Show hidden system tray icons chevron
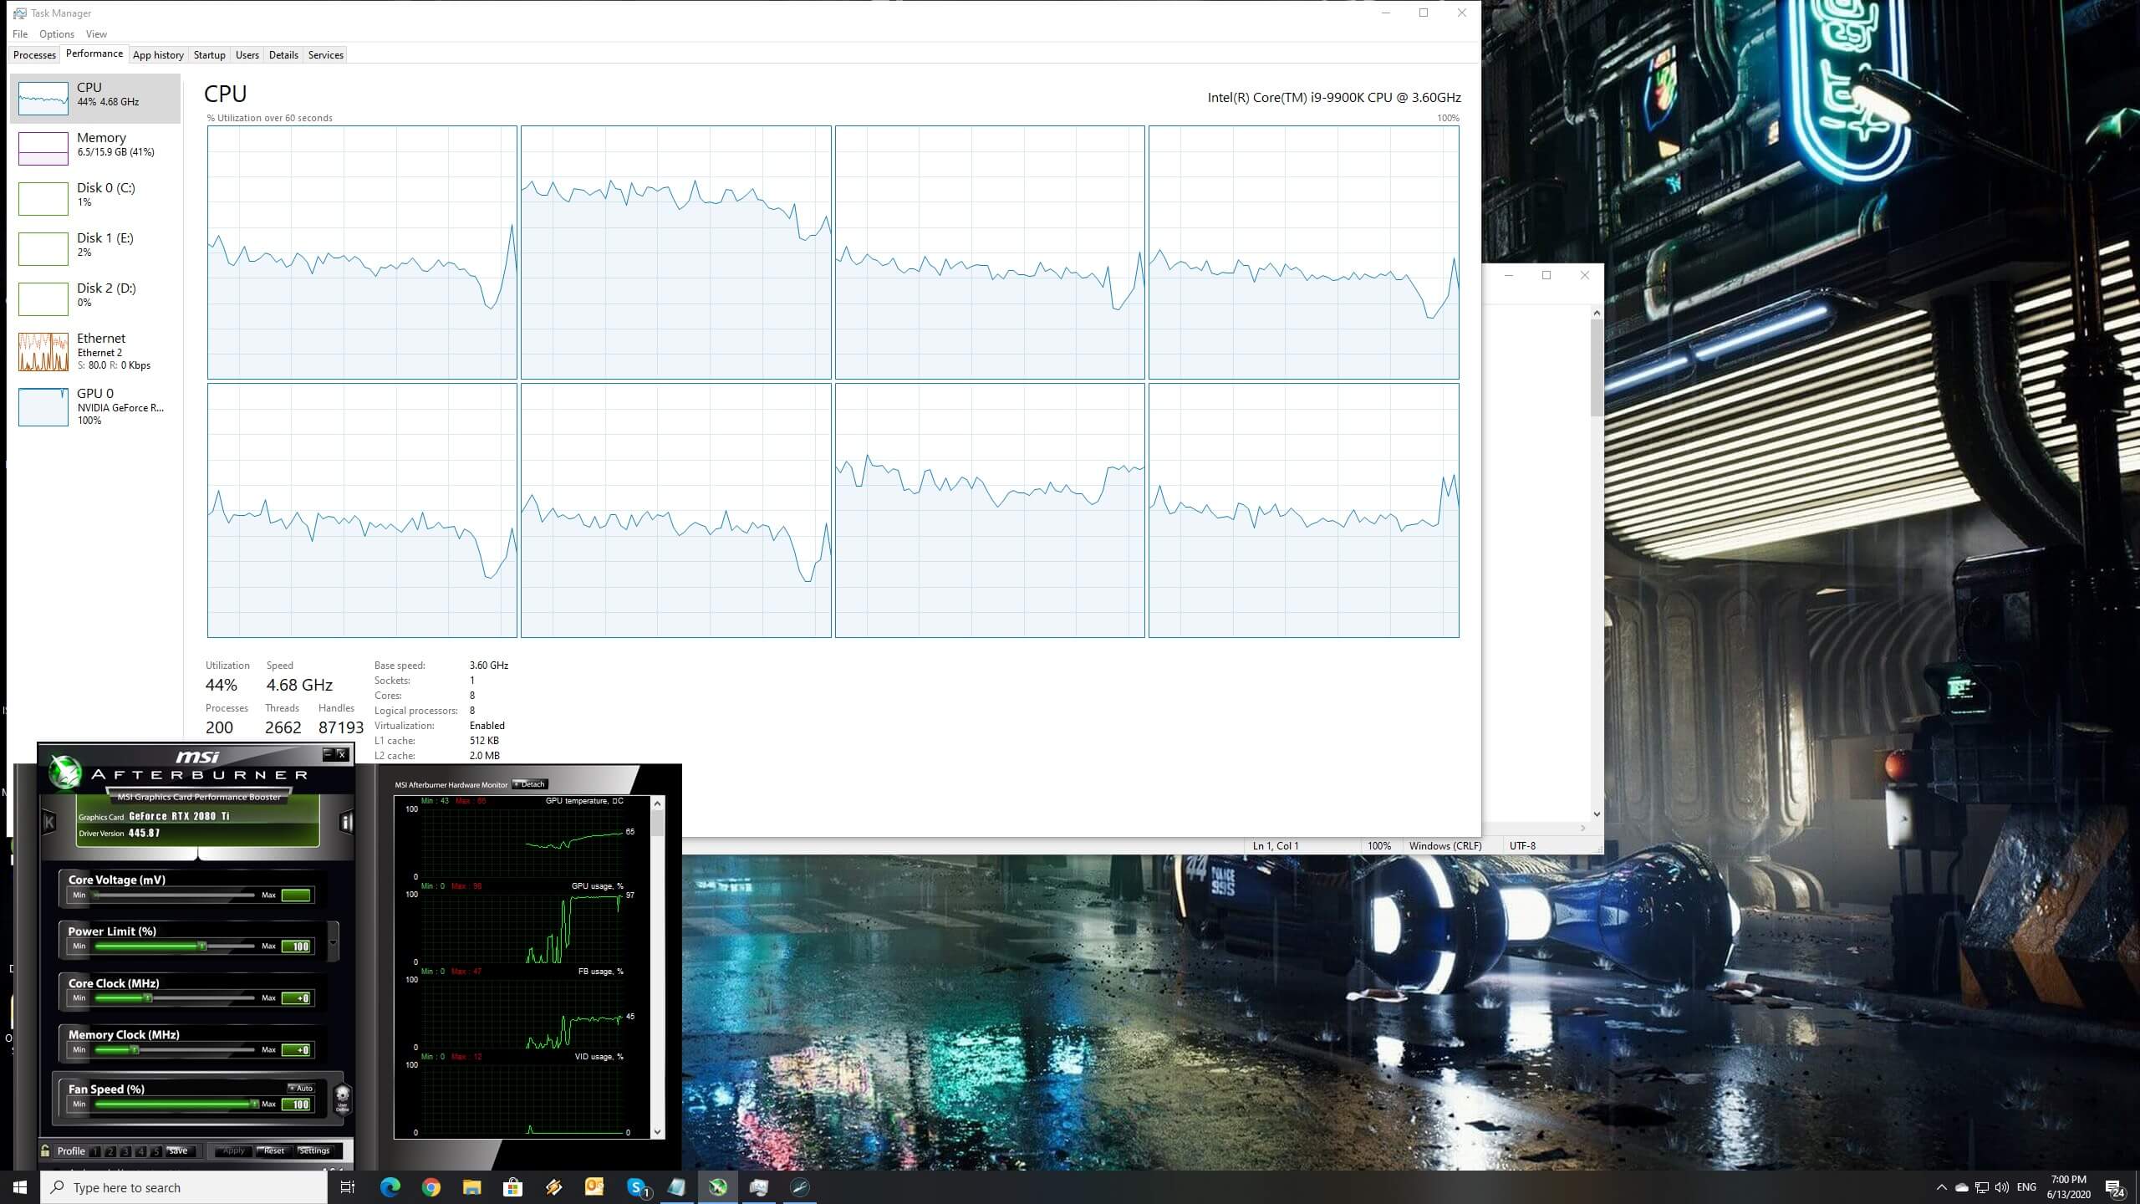 pyautogui.click(x=1941, y=1187)
